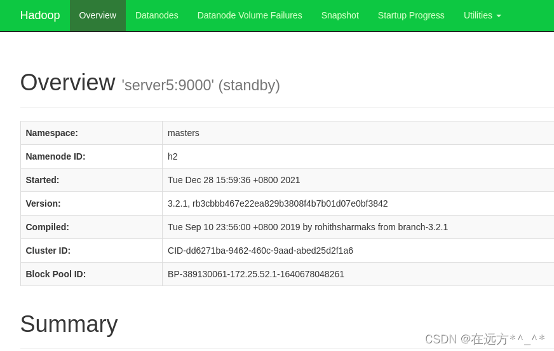Click the Hadoop brand link

(40, 15)
